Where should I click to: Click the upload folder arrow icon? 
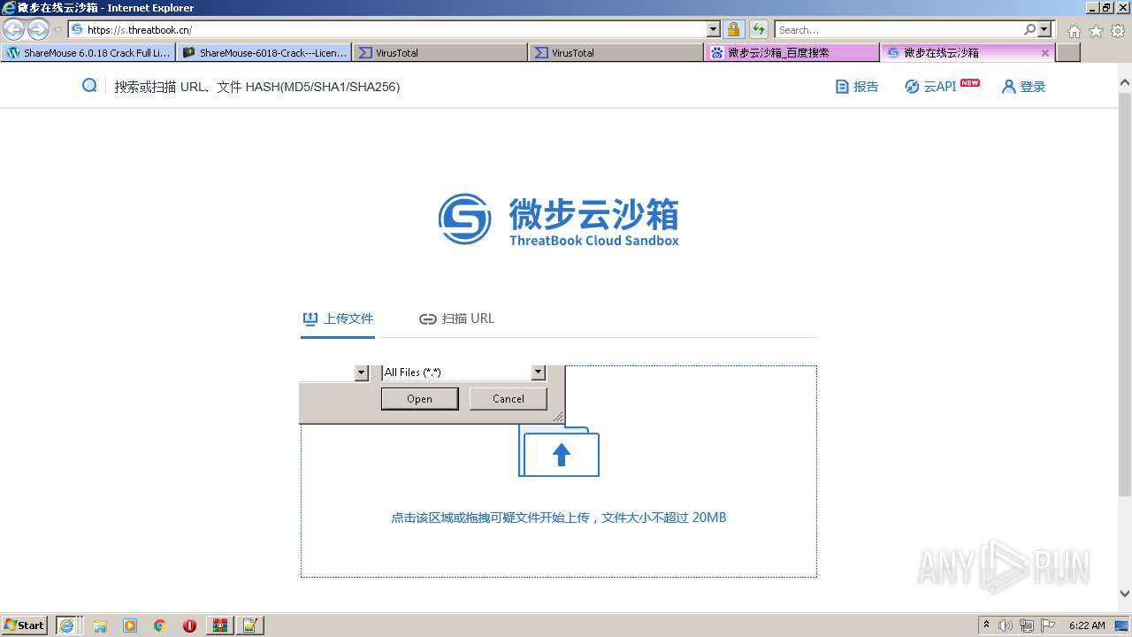(x=559, y=451)
